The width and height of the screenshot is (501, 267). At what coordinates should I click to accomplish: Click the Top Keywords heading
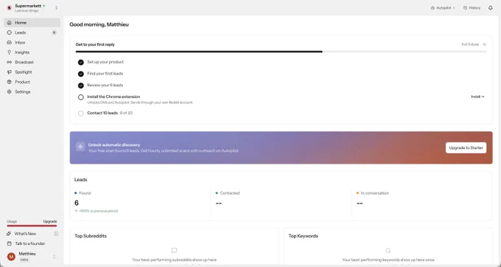304,236
